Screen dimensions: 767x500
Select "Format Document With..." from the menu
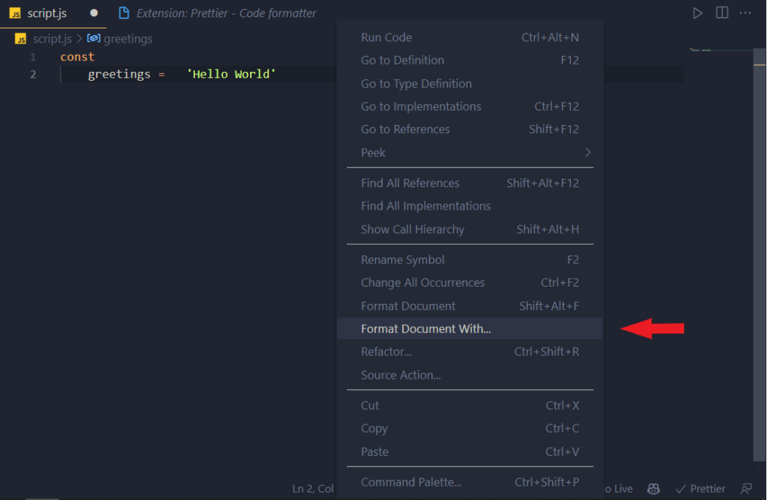pos(425,328)
